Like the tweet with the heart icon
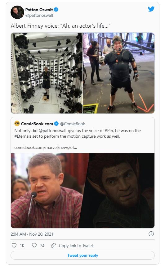The width and height of the screenshot is (165, 268). pyautogui.click(x=14, y=245)
